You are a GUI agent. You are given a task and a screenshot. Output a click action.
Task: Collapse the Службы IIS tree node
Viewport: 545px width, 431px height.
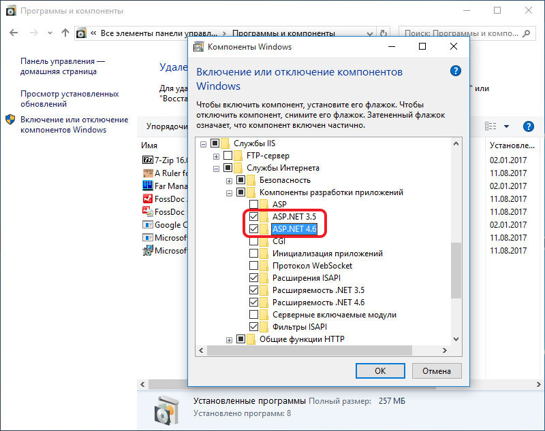[203, 144]
